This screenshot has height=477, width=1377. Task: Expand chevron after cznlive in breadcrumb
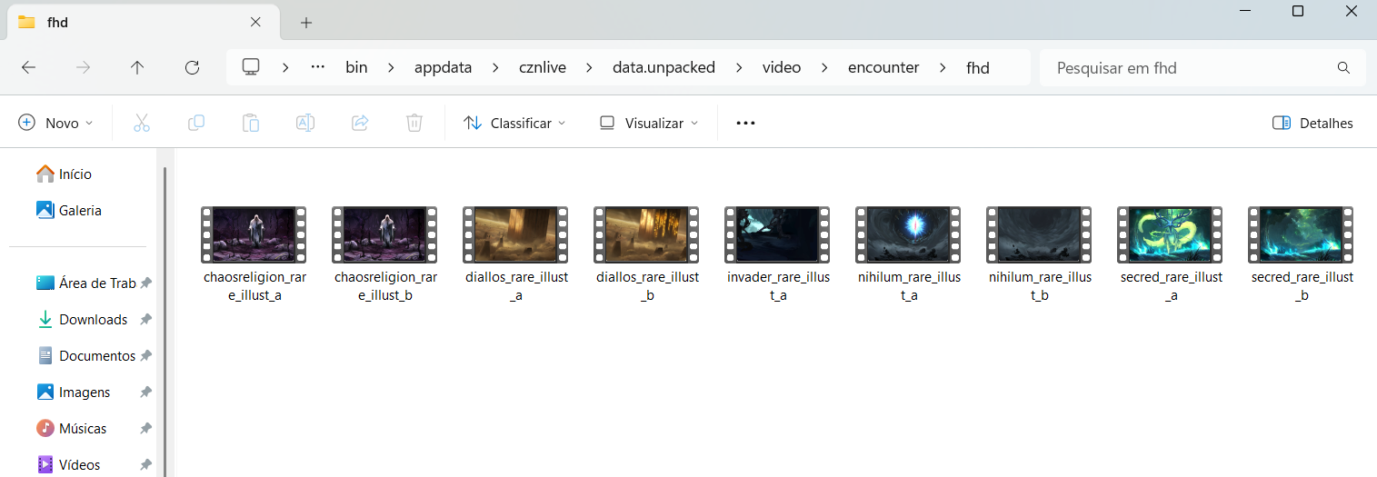589,67
